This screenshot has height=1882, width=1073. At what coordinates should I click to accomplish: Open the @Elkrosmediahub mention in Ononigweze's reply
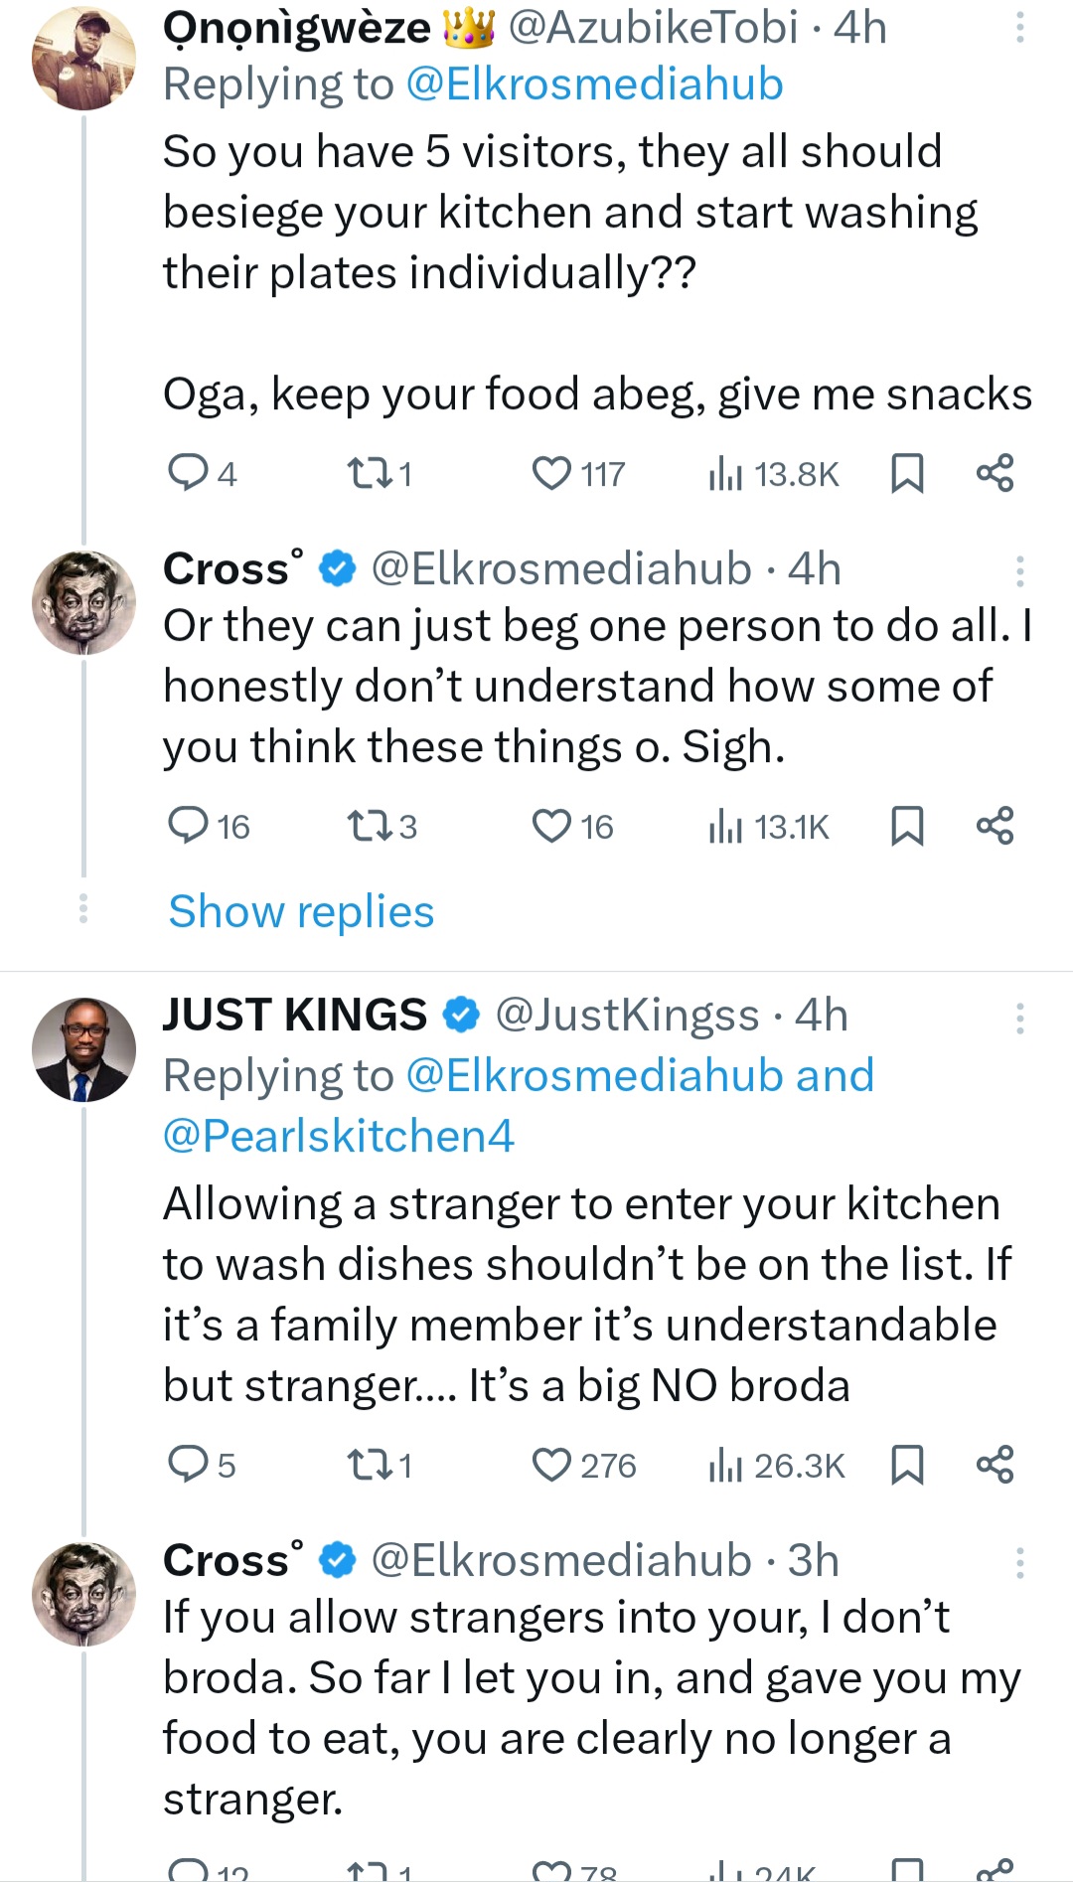point(594,84)
